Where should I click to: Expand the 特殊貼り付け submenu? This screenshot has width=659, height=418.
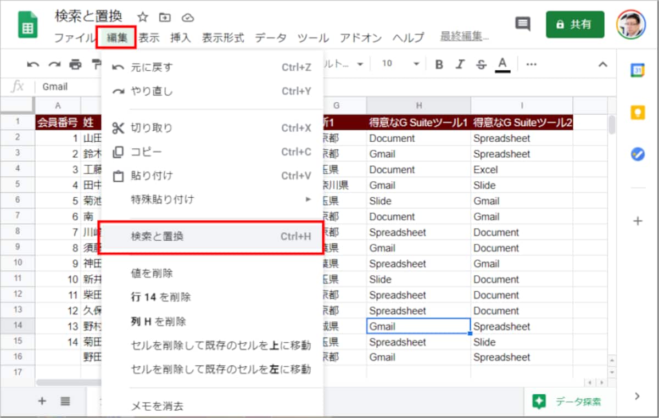[x=212, y=199]
